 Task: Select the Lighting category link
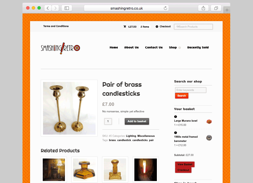pyautogui.click(x=131, y=136)
